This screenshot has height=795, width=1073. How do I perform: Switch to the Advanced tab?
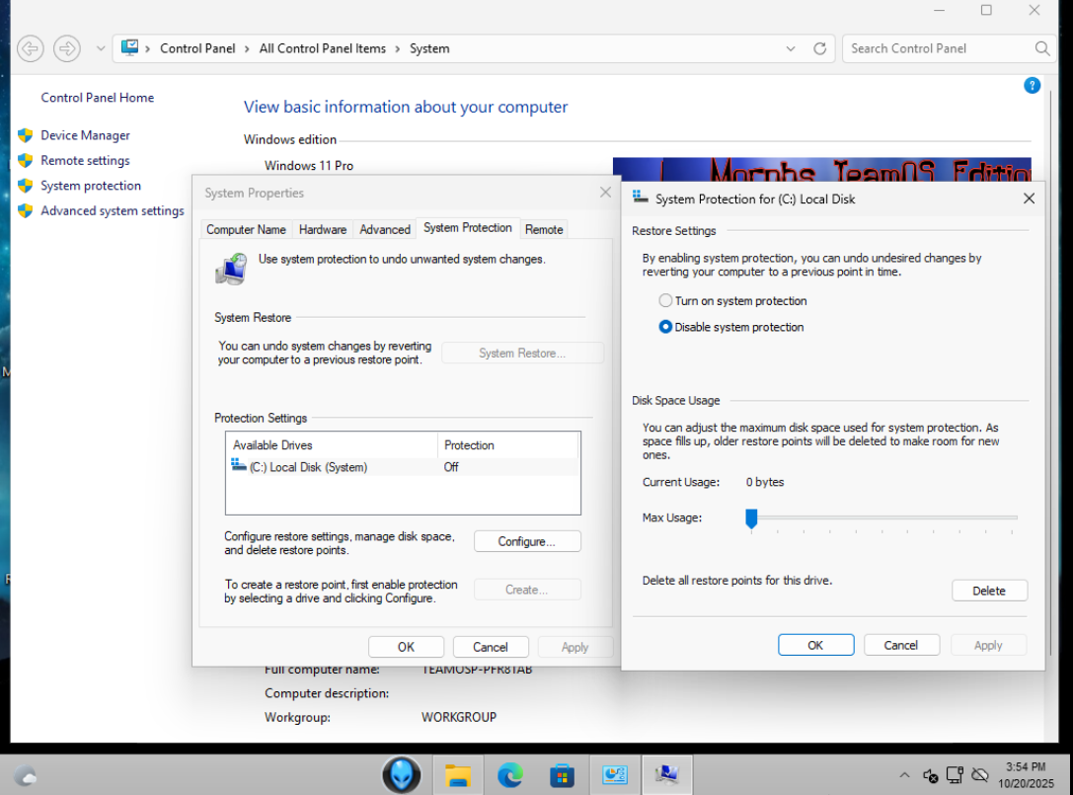[x=385, y=229]
